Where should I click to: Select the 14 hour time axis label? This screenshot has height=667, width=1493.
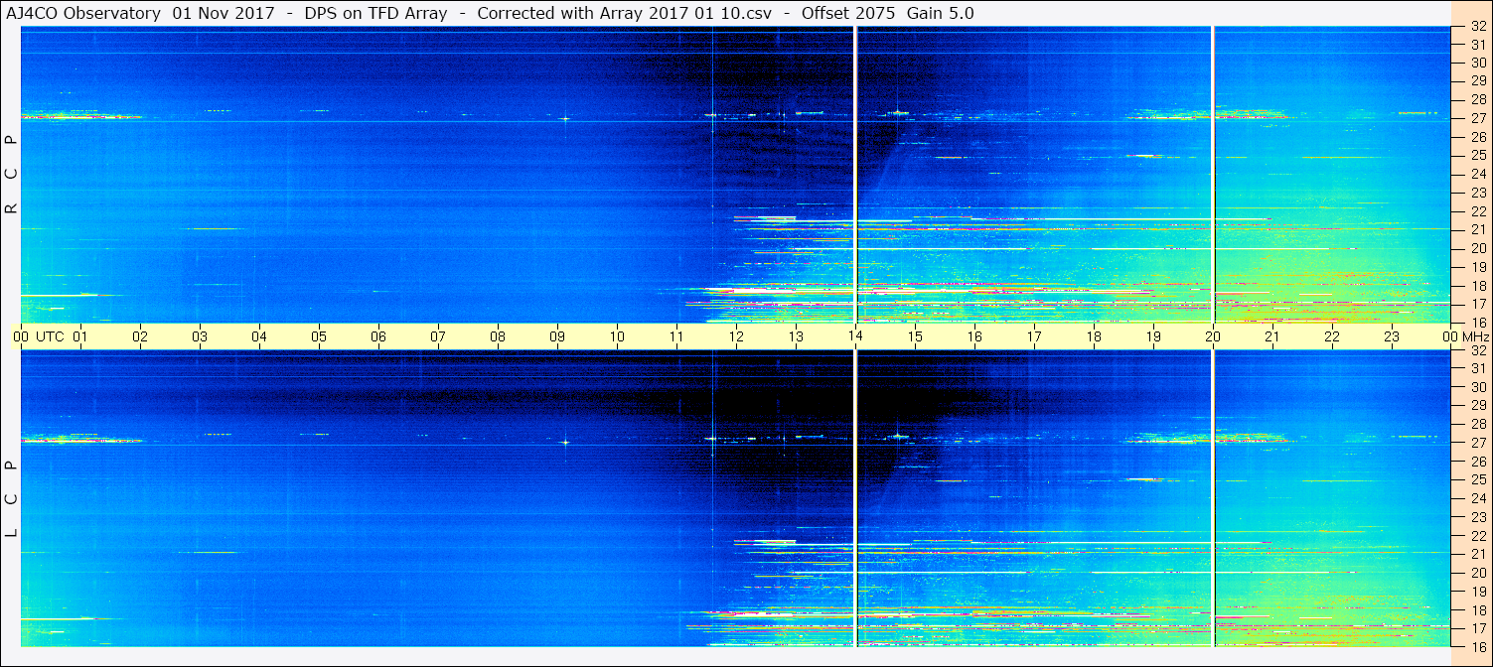point(855,336)
